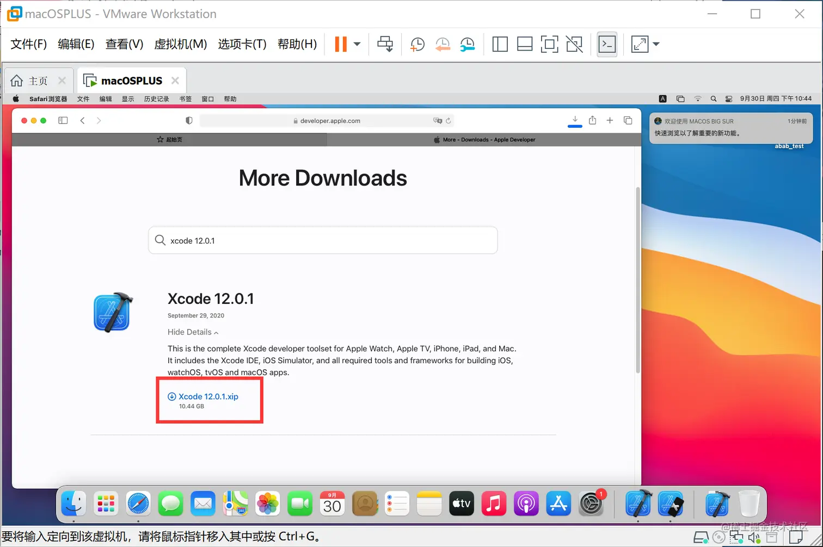The height and width of the screenshot is (547, 823).
Task: Open the macOS 历史记录 menu
Action: click(157, 99)
